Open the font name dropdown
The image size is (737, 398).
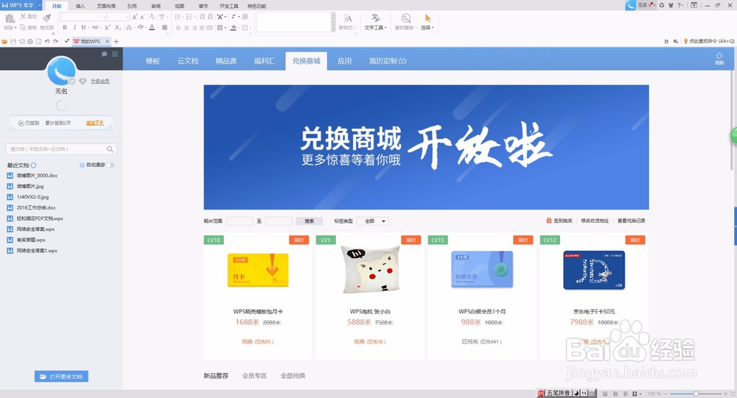point(104,16)
